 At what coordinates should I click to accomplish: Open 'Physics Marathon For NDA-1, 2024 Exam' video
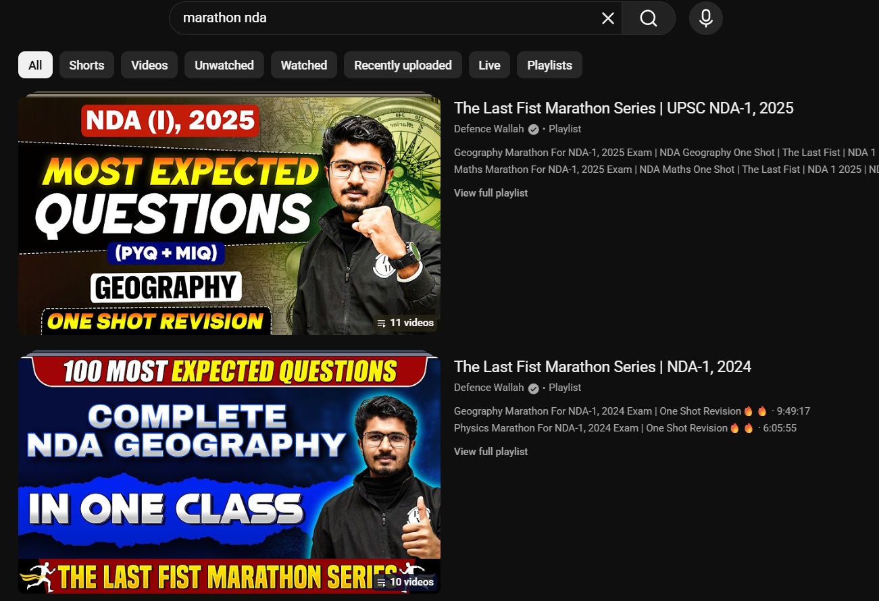tap(625, 428)
